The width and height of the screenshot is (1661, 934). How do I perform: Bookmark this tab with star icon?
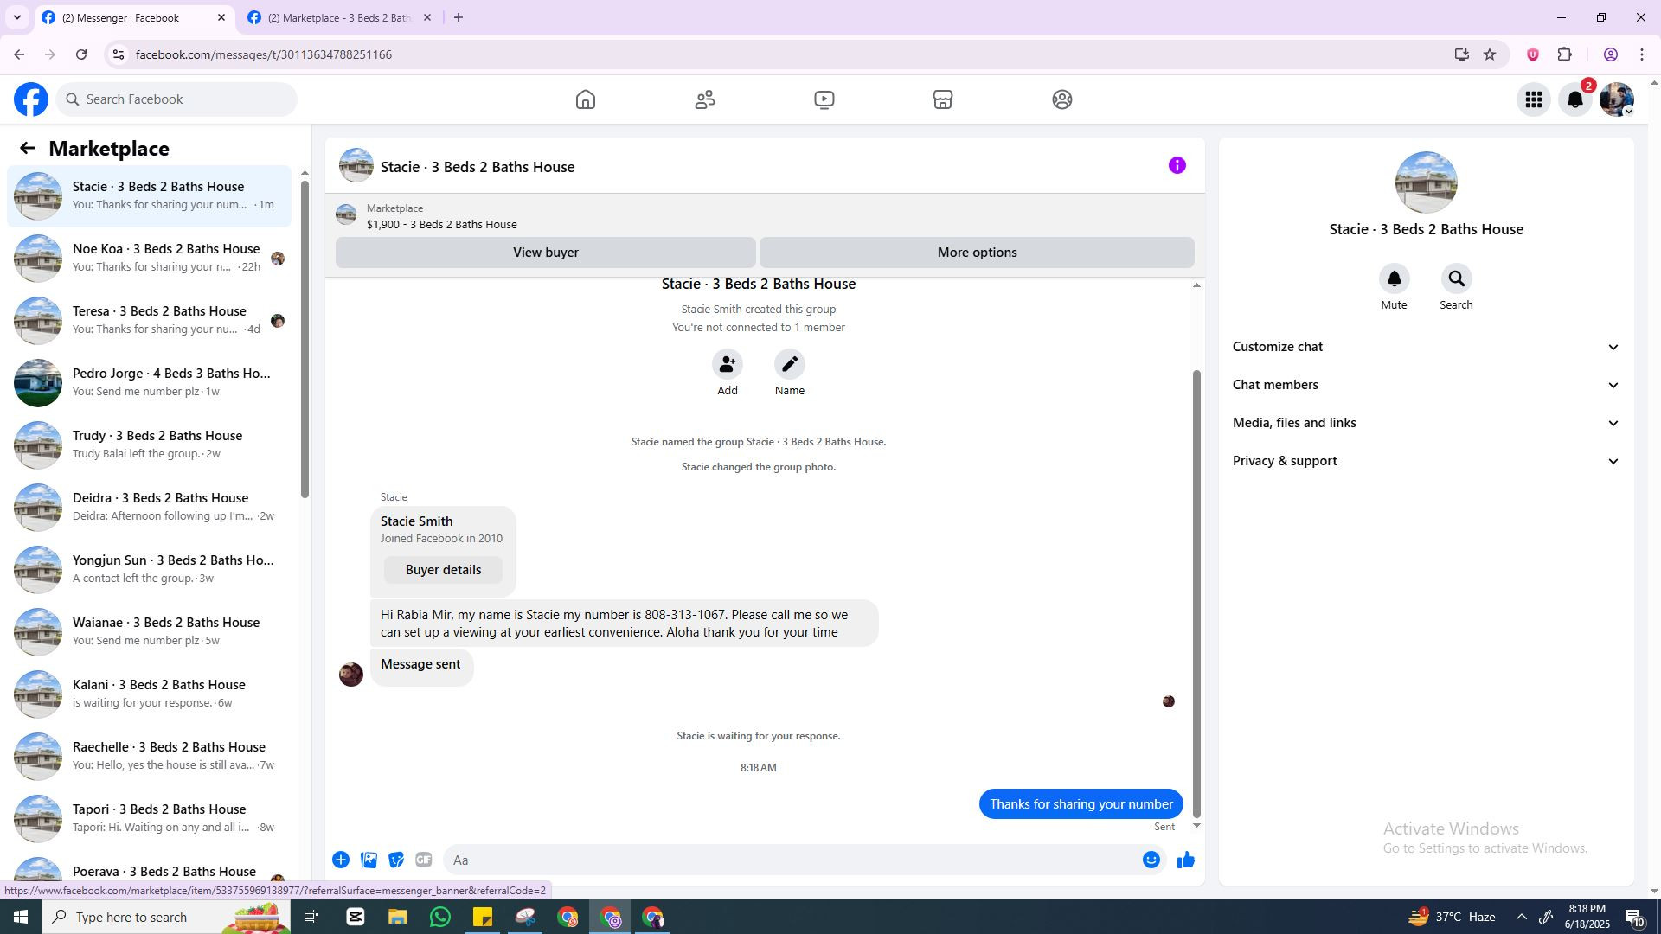(1490, 54)
